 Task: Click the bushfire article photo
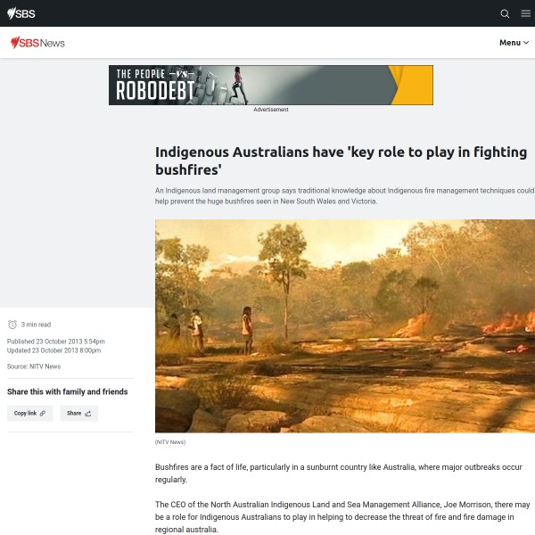pos(345,326)
